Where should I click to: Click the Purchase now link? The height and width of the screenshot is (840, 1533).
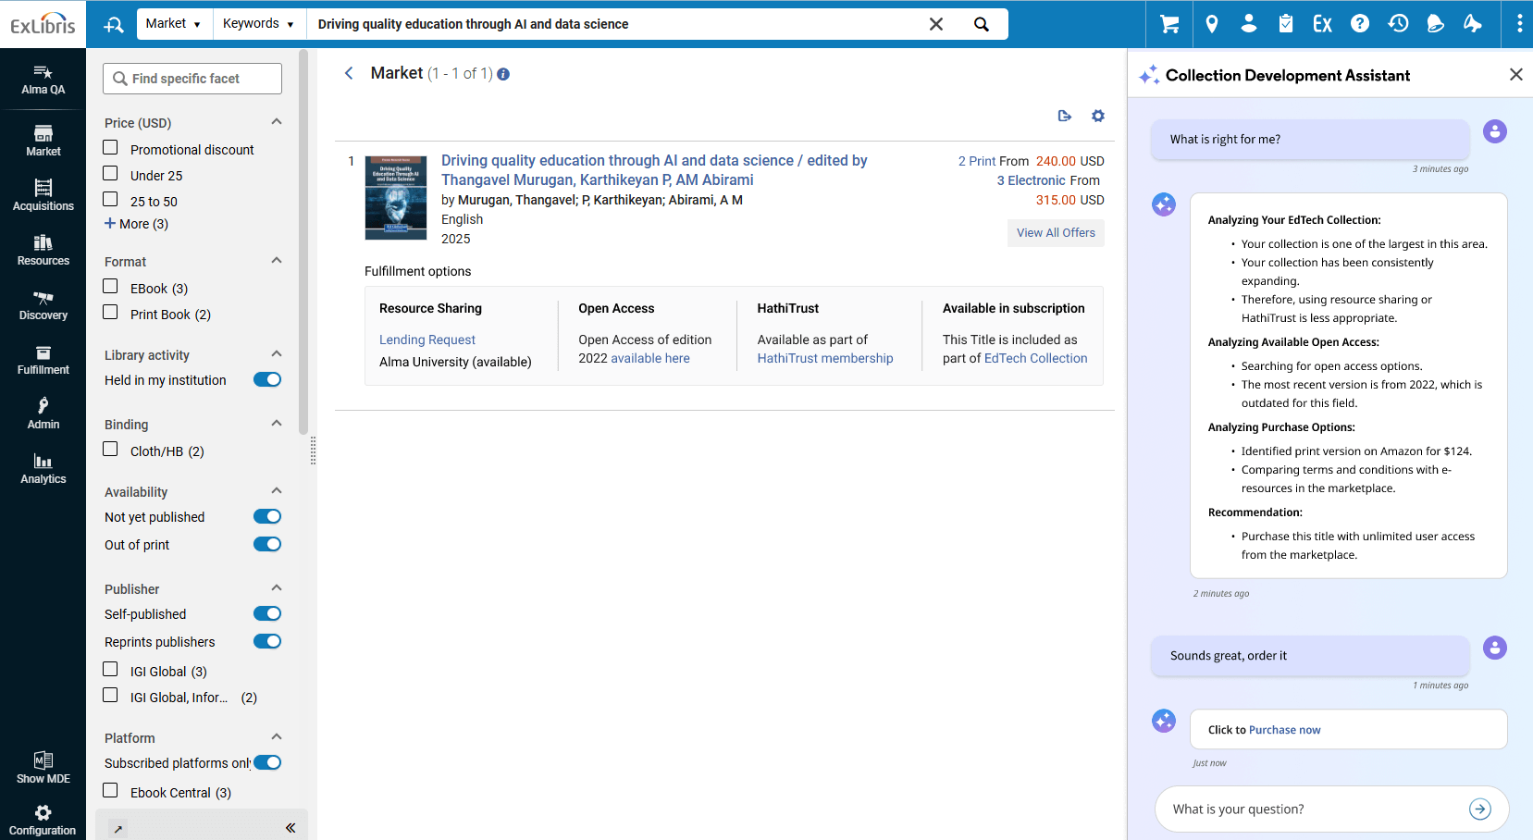coord(1284,730)
